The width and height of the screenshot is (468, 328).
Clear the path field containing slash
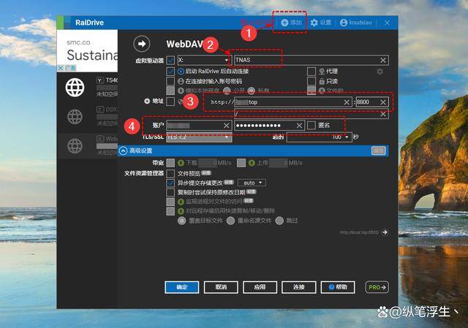click(x=383, y=114)
